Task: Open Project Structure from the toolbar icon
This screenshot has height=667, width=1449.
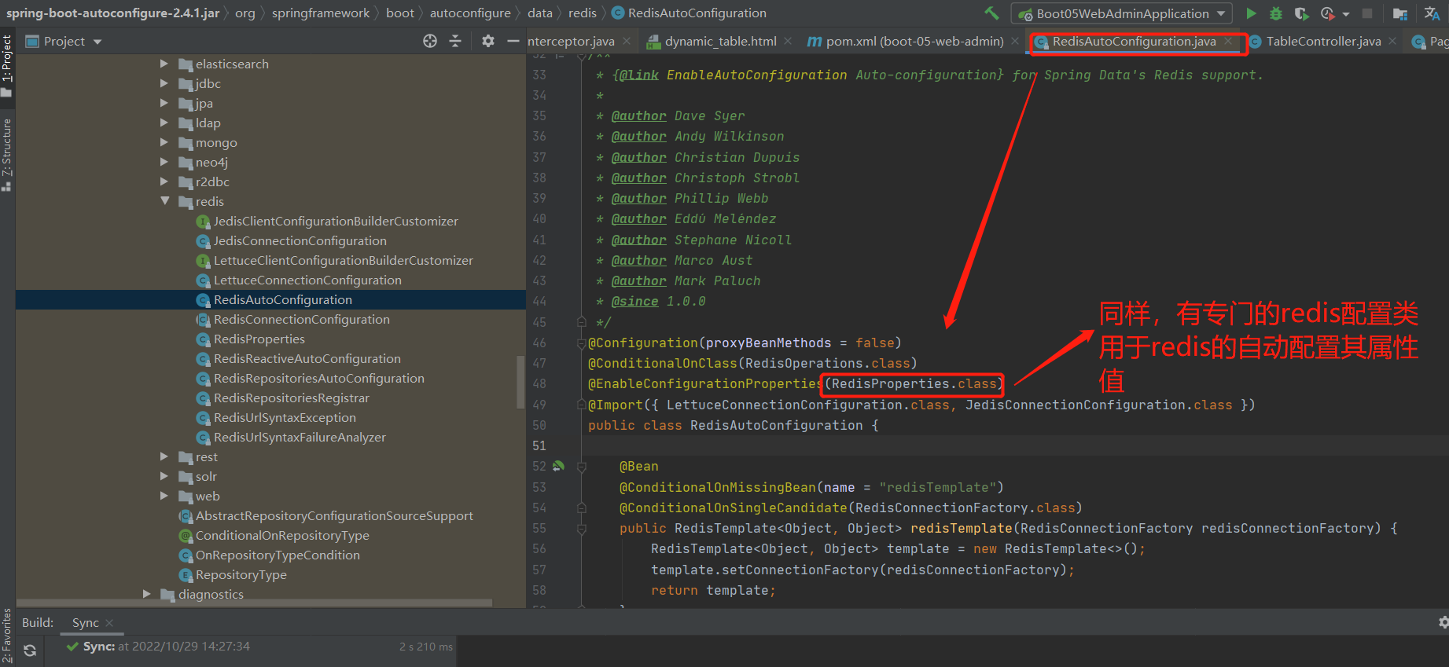Action: (1400, 13)
